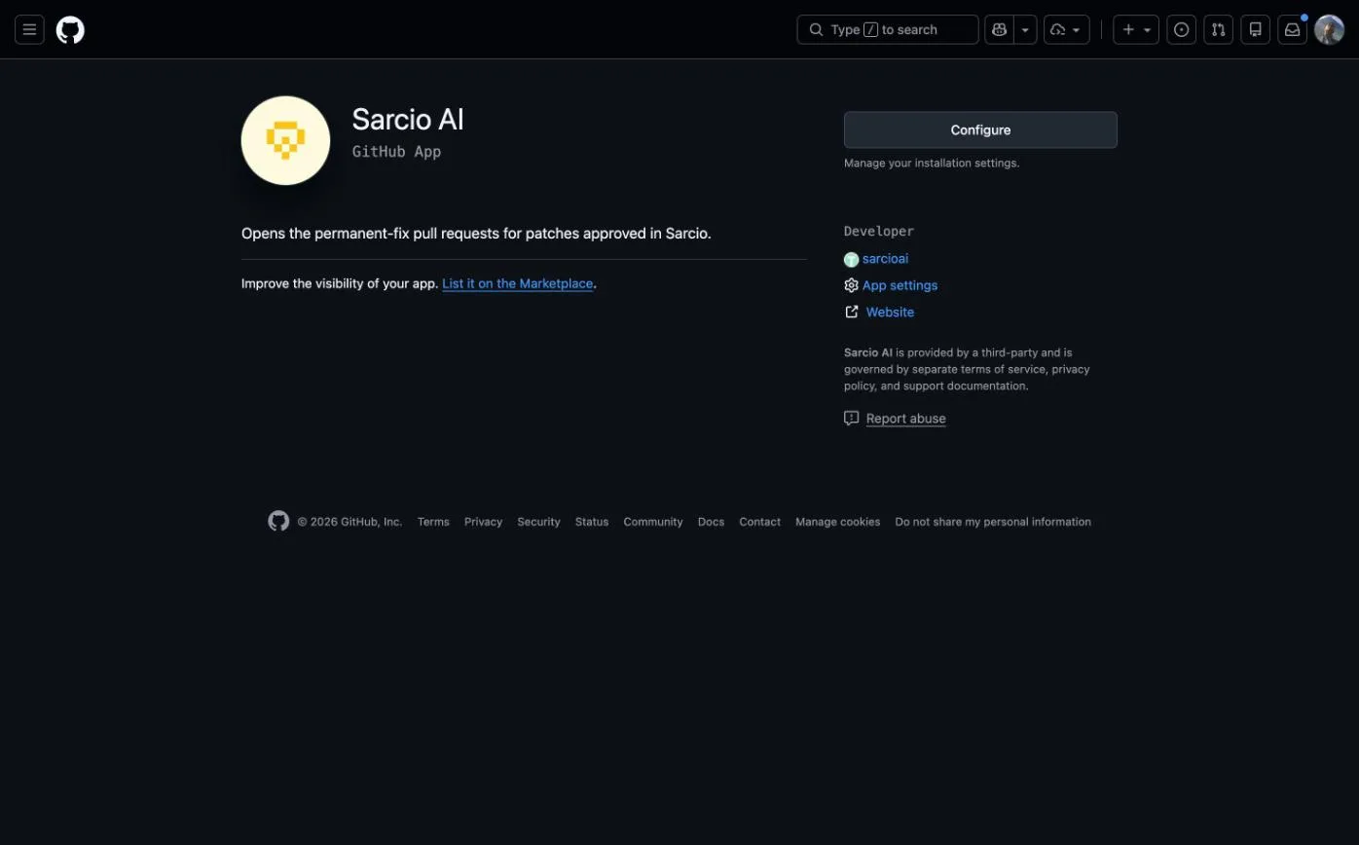Click the Developer section heading
Viewport: 1359px width, 845px height.
879,231
